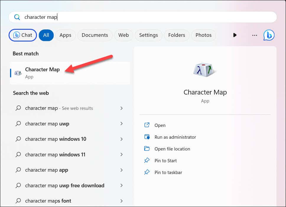Viewport: 286px width, 207px height.
Task: Click the Open file location folder icon
Action: pyautogui.click(x=147, y=149)
